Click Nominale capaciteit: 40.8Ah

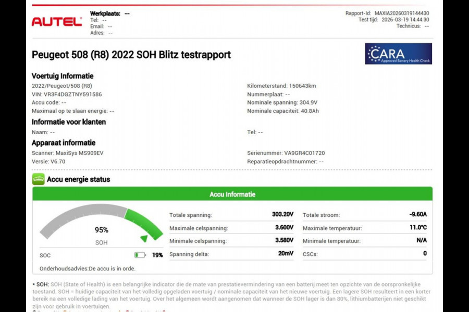pos(282,111)
